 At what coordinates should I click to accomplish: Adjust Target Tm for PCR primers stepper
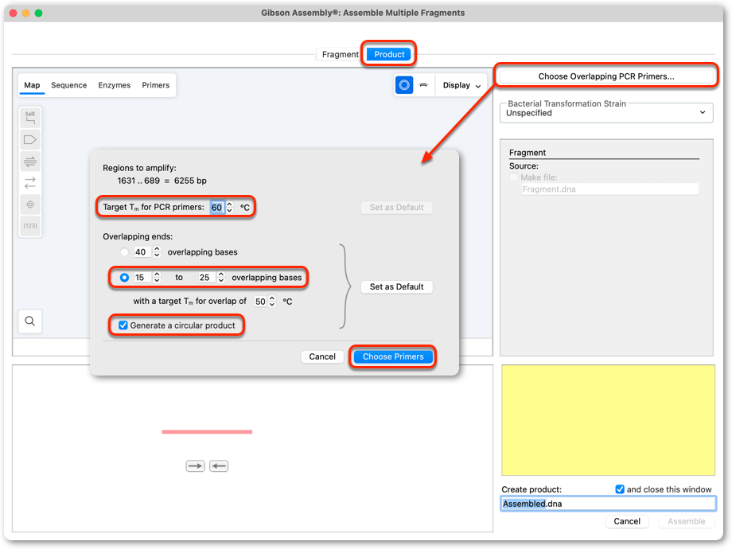tap(230, 208)
